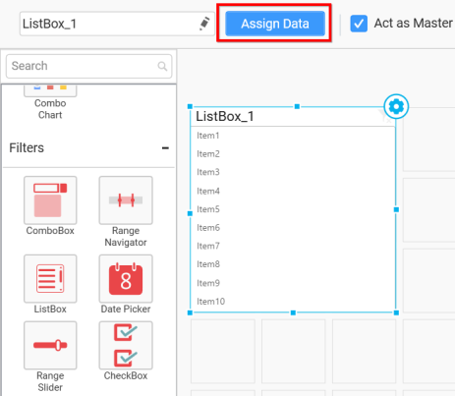Click the ListBox_1 widget title header
The height and width of the screenshot is (396, 455).
[225, 116]
